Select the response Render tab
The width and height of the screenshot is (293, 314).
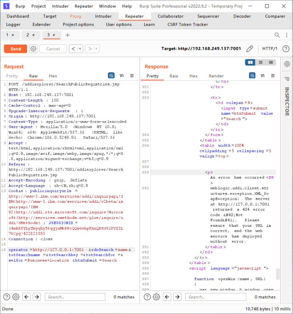tap(216, 76)
